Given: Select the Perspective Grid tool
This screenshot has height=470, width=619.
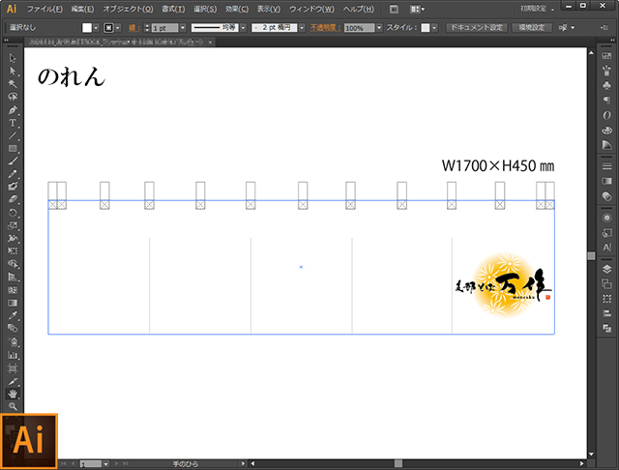Looking at the screenshot, I should [x=13, y=277].
